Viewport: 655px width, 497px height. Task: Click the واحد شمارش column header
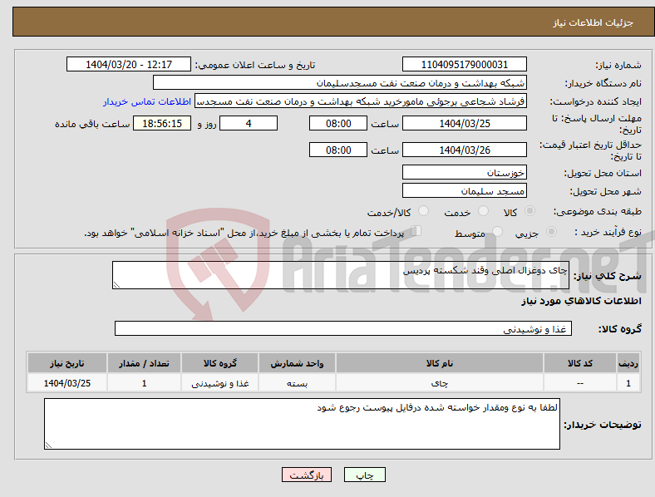click(x=297, y=363)
